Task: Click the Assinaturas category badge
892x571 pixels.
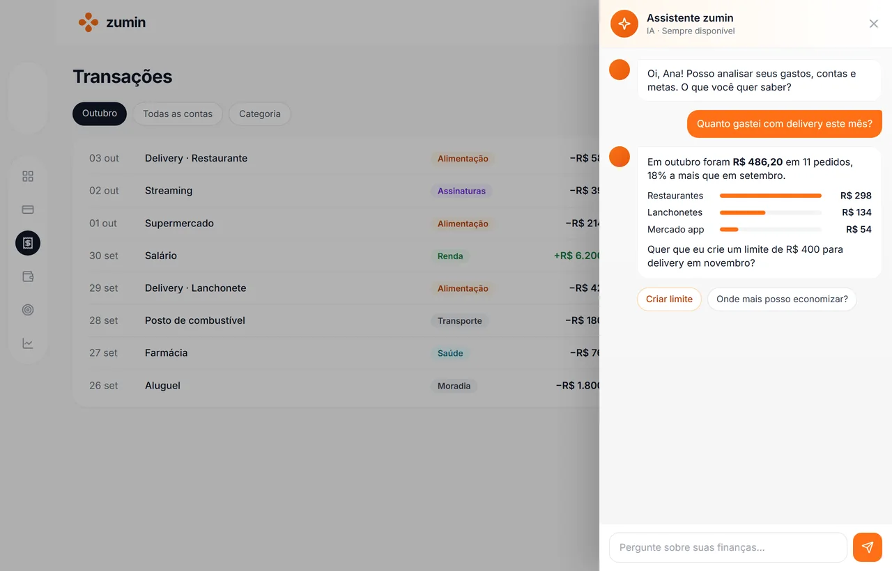Action: (461, 191)
